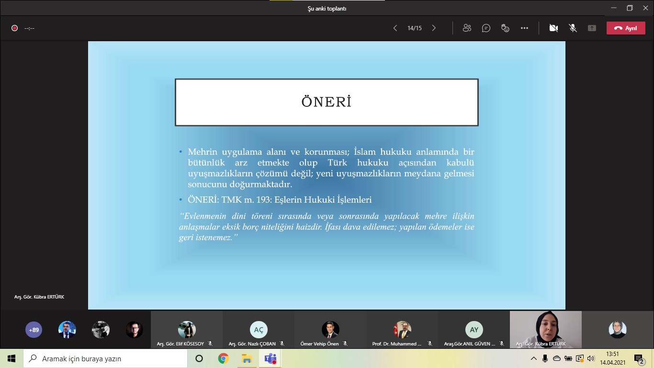Click the red recording indicator

pos(14,28)
